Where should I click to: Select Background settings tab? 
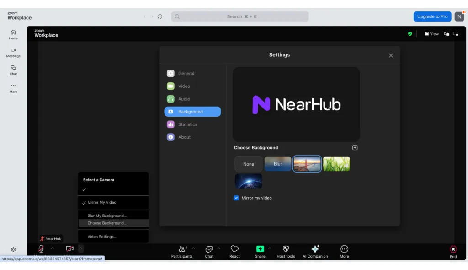pyautogui.click(x=192, y=112)
